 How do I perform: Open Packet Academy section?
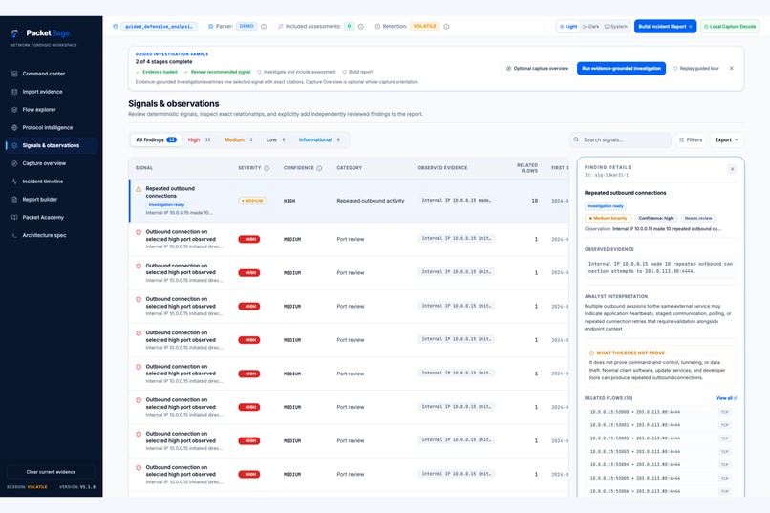tap(51, 218)
